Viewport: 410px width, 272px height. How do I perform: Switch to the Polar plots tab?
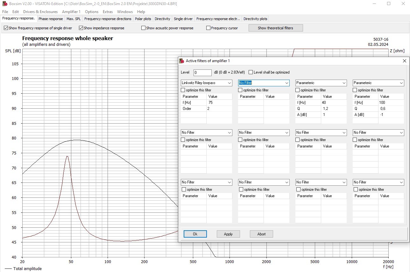[x=143, y=19]
